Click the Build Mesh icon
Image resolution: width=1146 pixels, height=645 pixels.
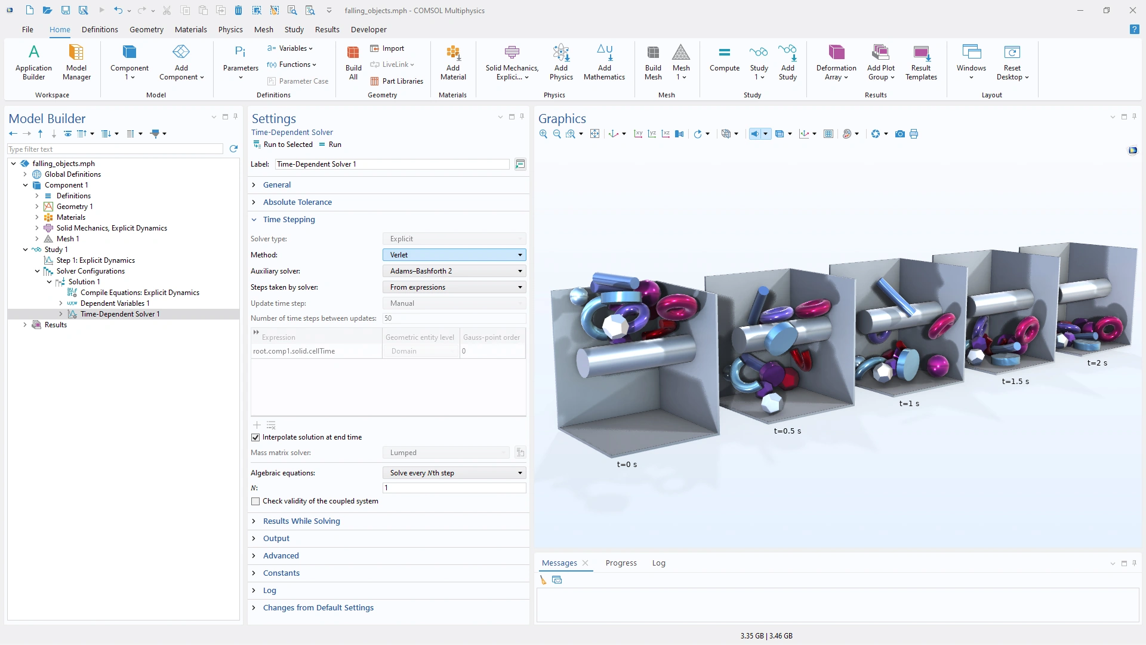pos(653,54)
